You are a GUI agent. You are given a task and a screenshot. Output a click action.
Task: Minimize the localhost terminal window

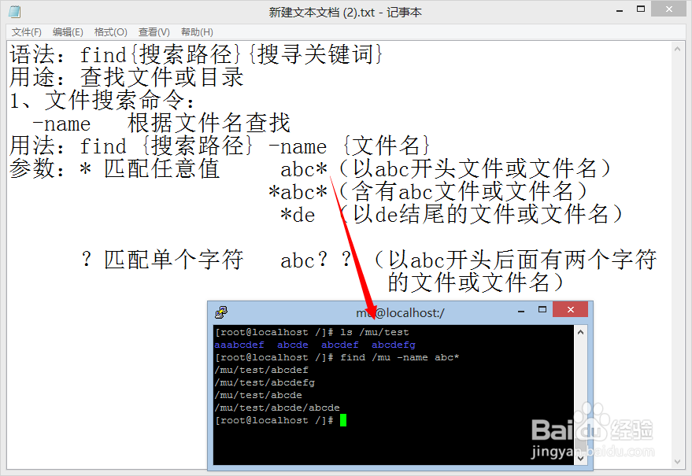click(x=521, y=311)
